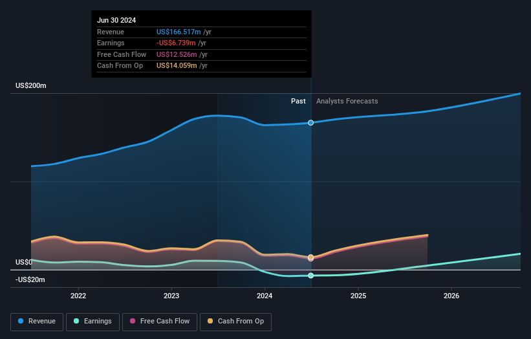Click the Analysts Forecasts label
This screenshot has width=531, height=339.
point(347,102)
